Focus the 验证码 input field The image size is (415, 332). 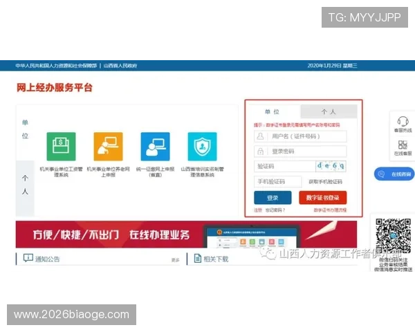pyautogui.click(x=284, y=166)
